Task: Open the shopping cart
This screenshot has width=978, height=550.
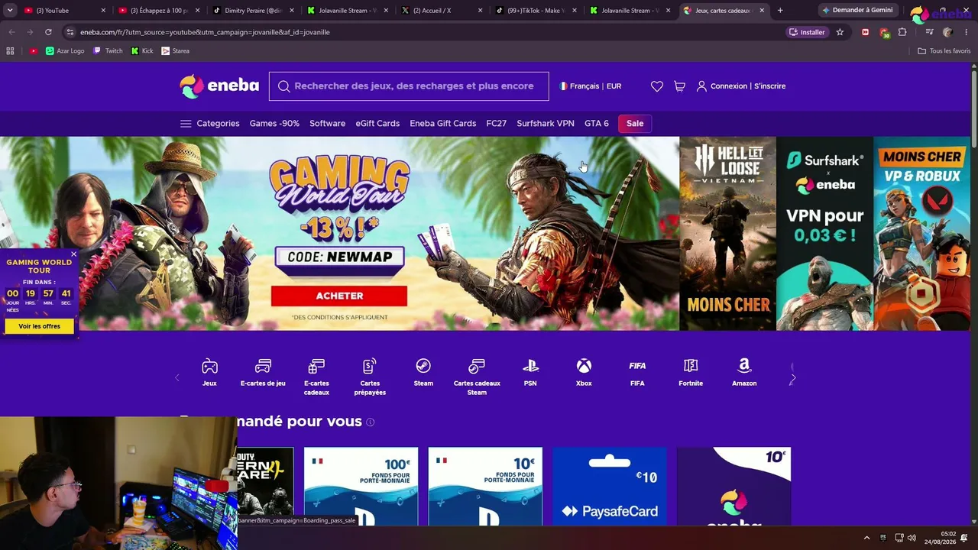Action: point(679,86)
